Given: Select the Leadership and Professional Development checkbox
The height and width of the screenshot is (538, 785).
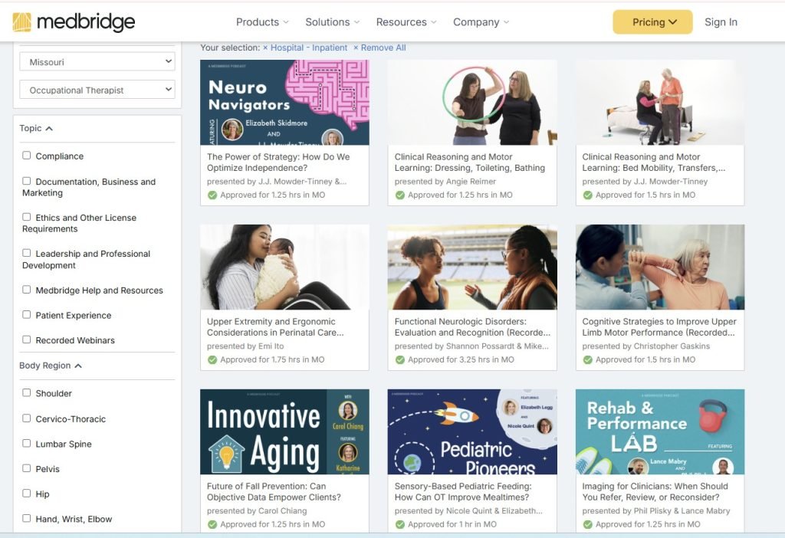Looking at the screenshot, I should 27,253.
